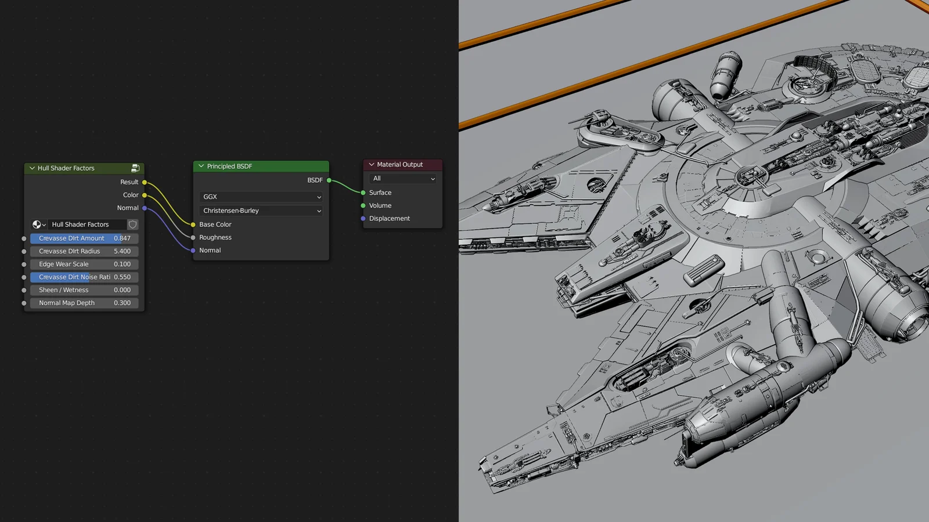Open the shader ball browse icon on Hull Shader Factors
This screenshot has width=929, height=522.
(37, 224)
